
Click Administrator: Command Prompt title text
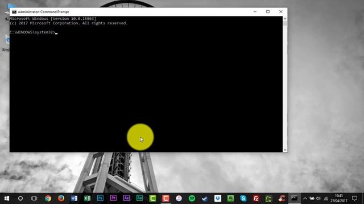click(43, 12)
